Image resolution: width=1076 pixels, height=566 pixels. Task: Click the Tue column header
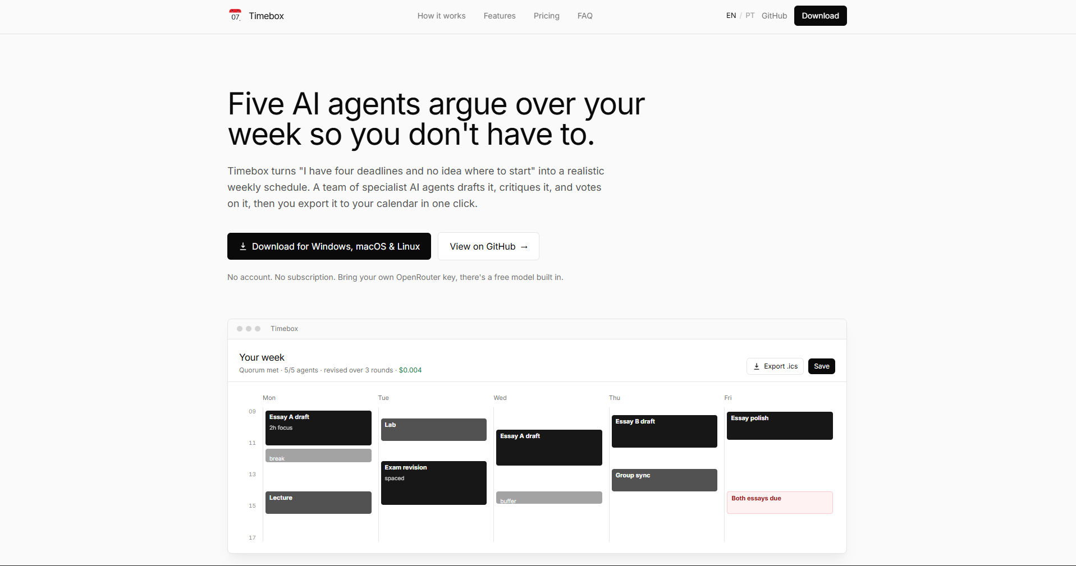[383, 398]
